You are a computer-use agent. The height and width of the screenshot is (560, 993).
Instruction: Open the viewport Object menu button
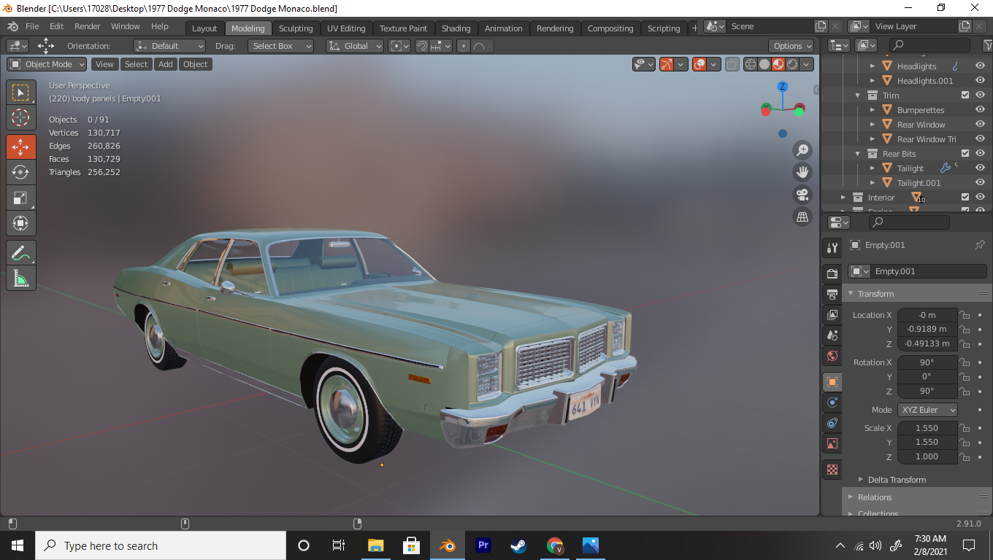196,64
